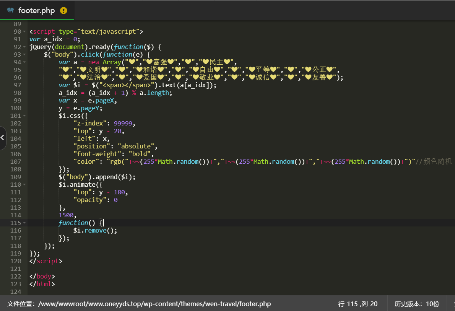Fold the Array declaration at line 94
Image resolution: width=455 pixels, height=311 pixels.
tap(24, 62)
